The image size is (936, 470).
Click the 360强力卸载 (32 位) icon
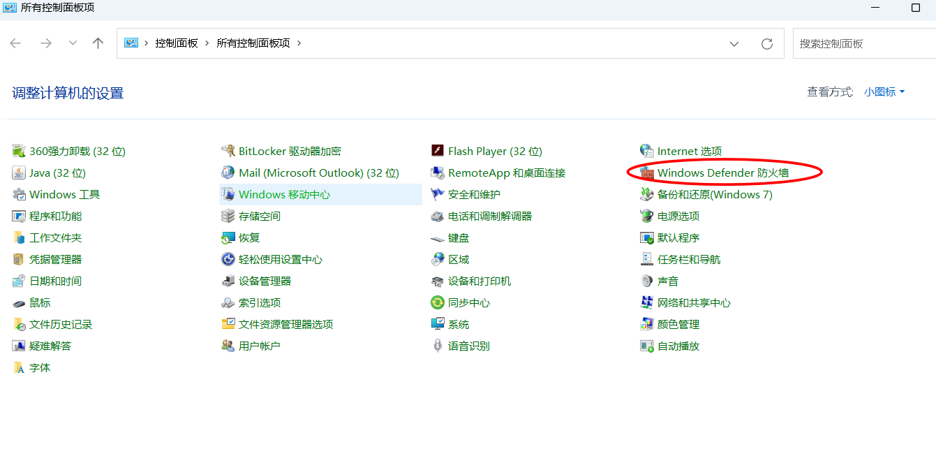click(19, 151)
